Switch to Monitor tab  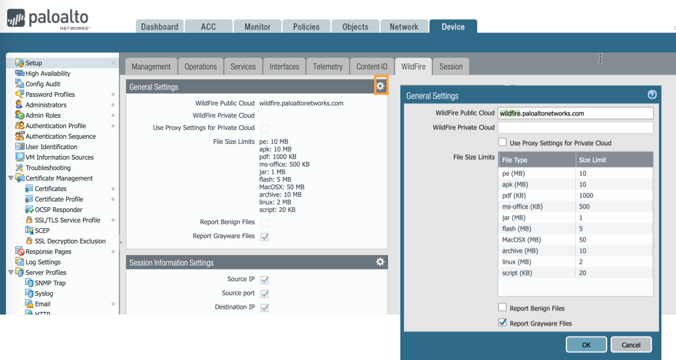[x=258, y=26]
